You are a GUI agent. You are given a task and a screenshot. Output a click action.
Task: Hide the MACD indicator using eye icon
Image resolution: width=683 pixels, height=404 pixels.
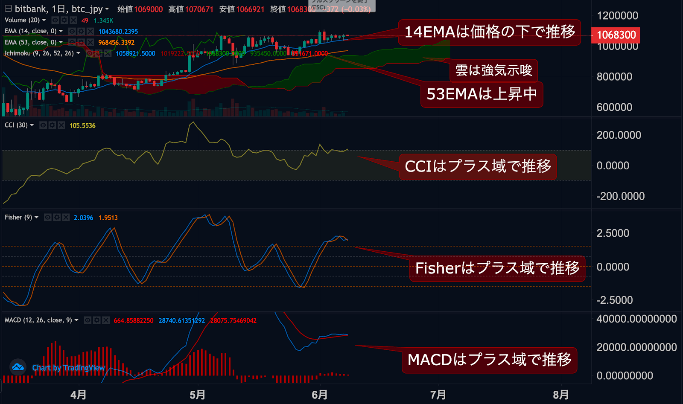(88, 320)
